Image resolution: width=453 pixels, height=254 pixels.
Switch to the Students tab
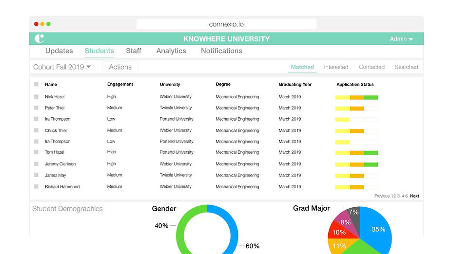tap(99, 51)
